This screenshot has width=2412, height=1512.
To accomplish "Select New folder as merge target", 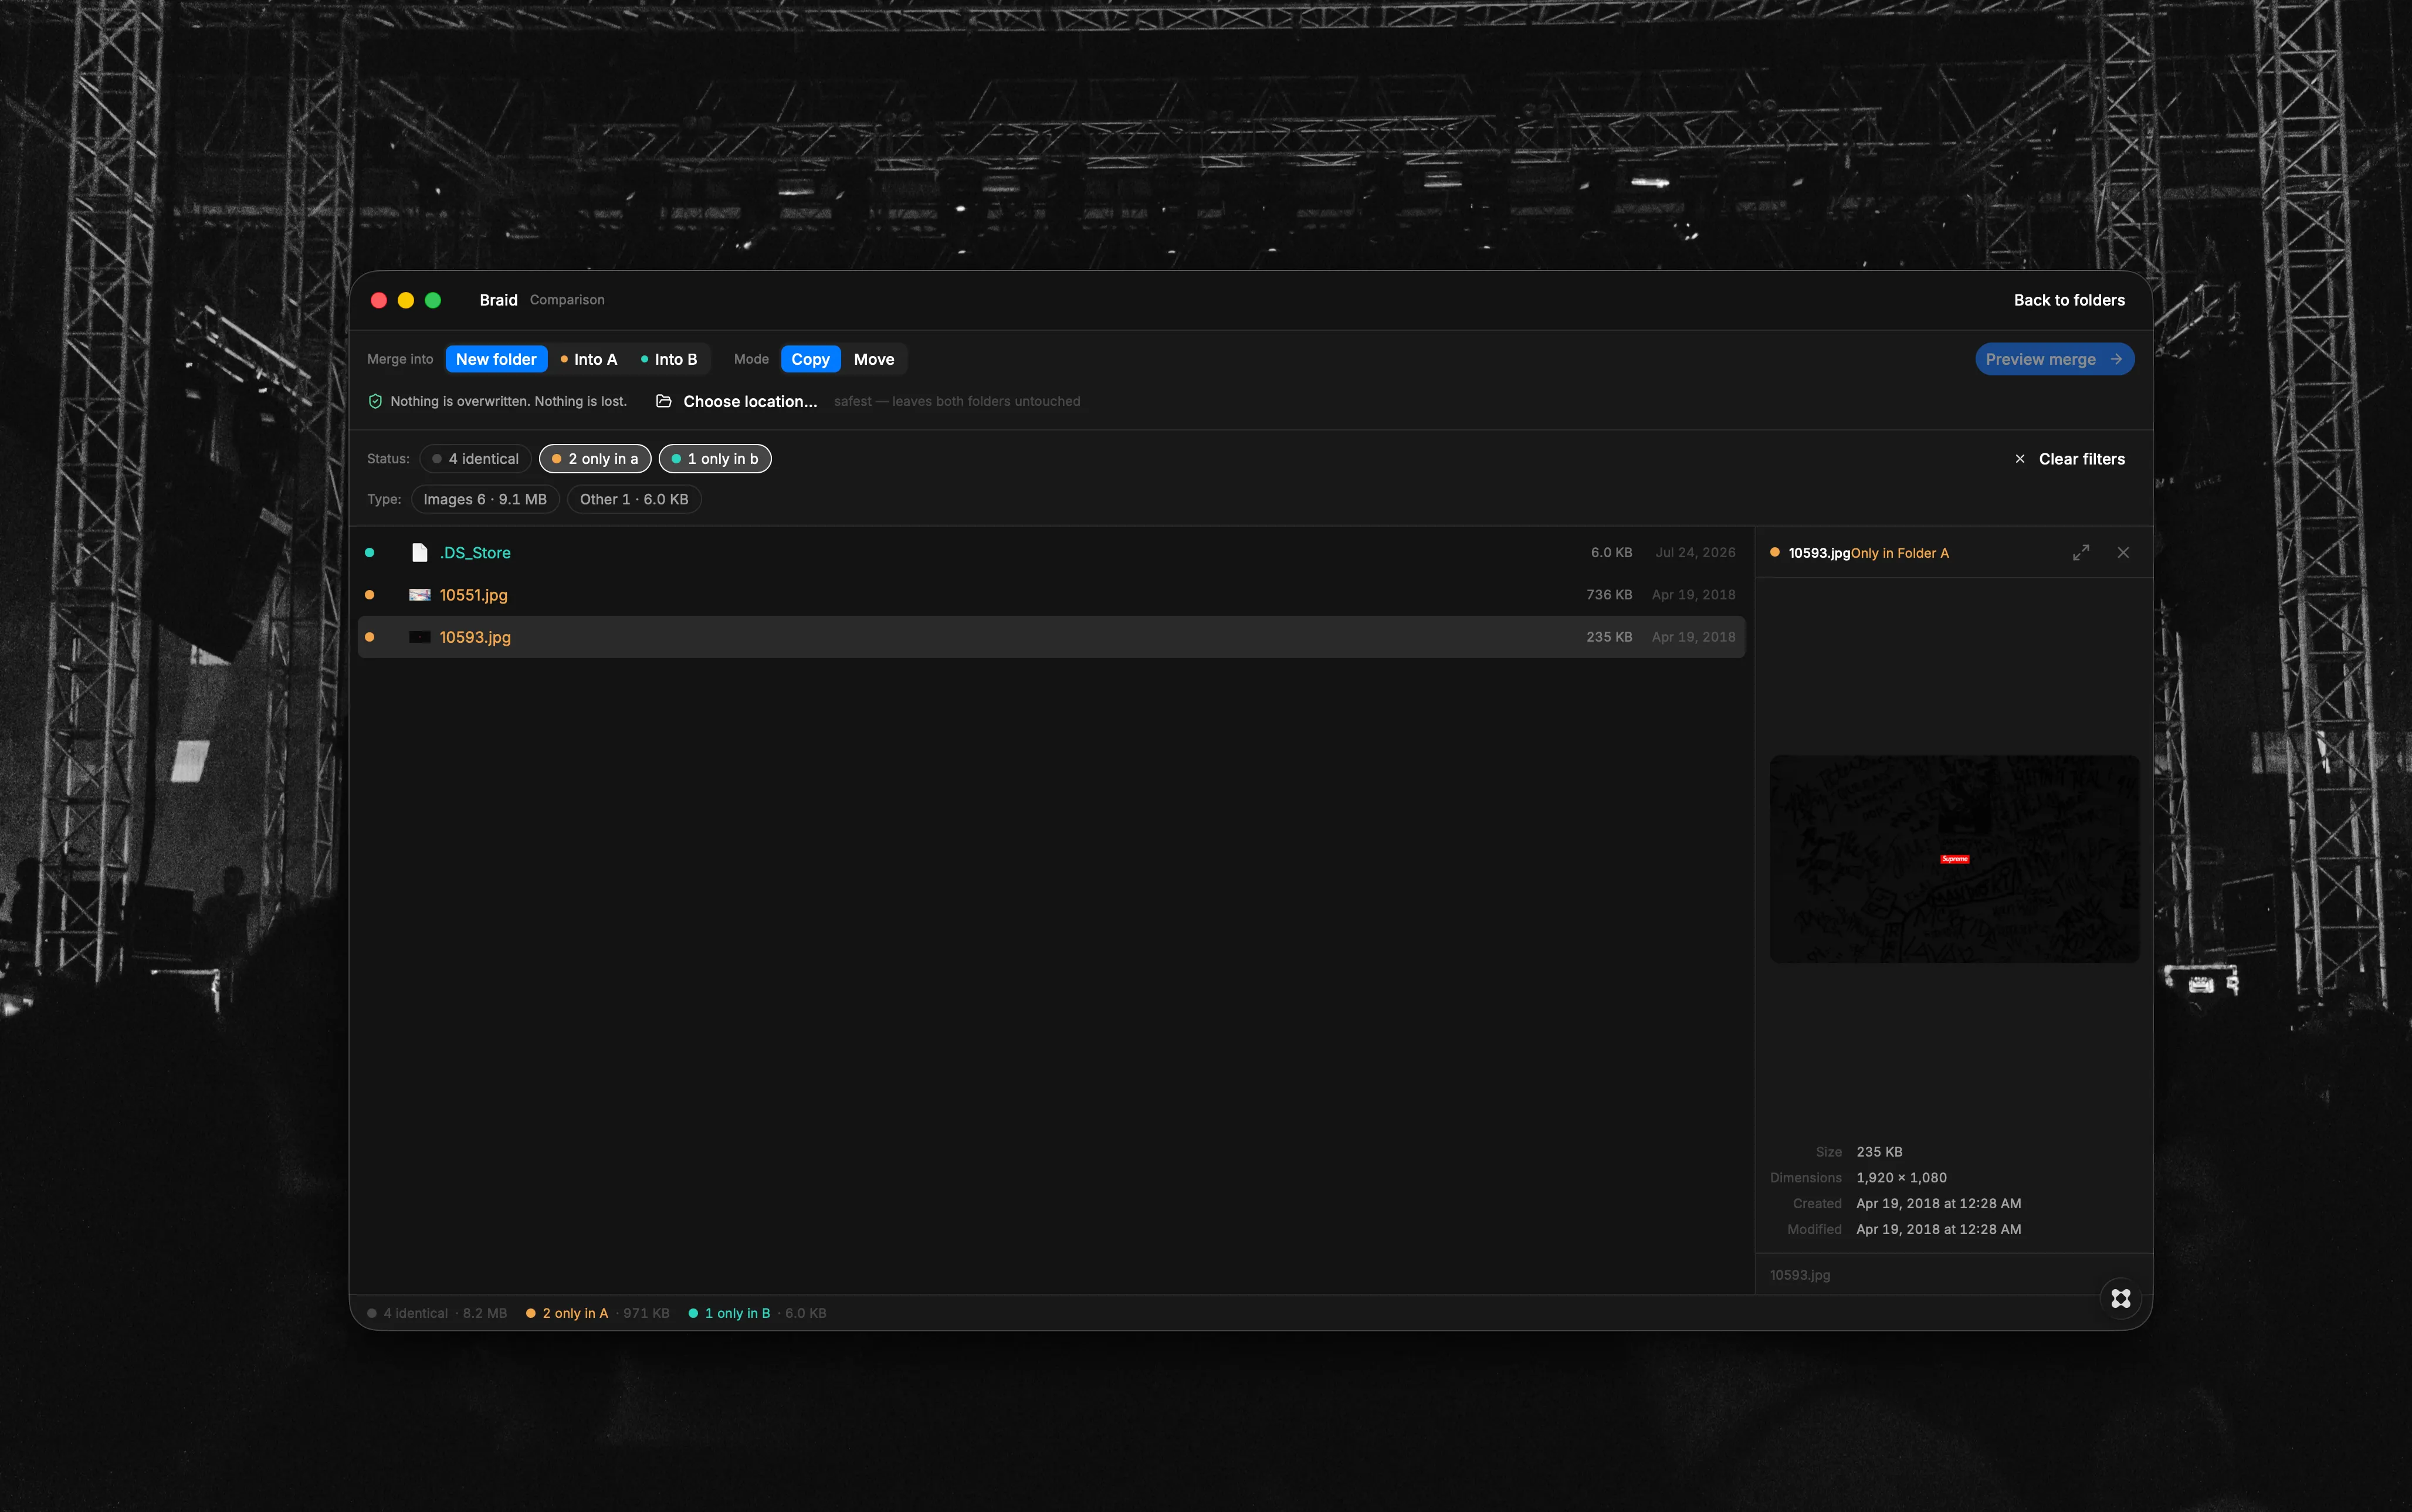I will click(496, 359).
